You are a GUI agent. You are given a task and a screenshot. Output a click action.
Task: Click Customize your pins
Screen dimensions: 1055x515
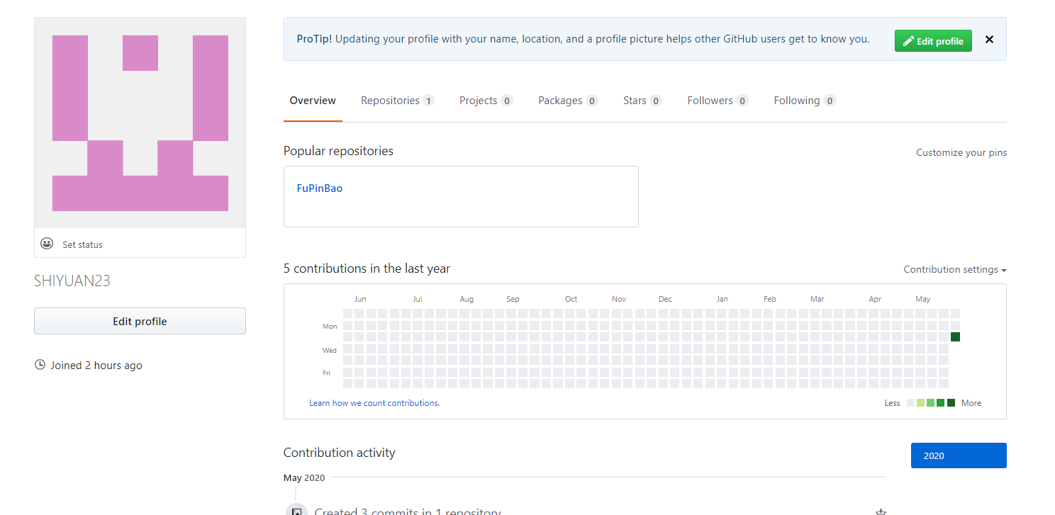point(961,152)
